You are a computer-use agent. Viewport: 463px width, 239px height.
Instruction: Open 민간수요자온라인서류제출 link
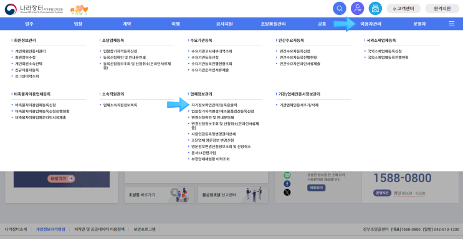tap(300, 64)
